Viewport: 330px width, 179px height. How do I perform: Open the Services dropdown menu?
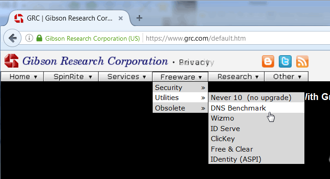pyautogui.click(x=125, y=77)
